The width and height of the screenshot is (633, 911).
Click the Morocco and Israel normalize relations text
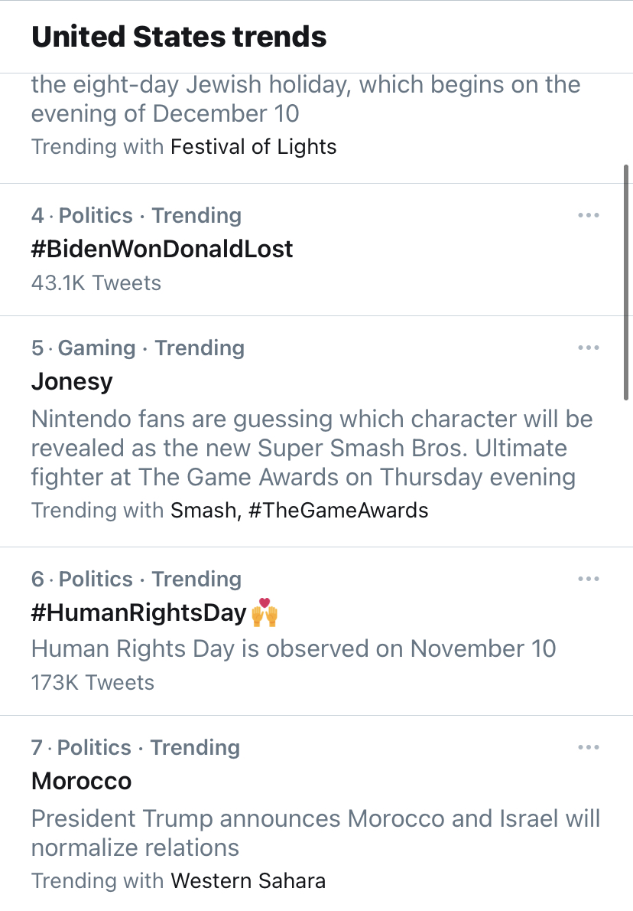coord(316,833)
